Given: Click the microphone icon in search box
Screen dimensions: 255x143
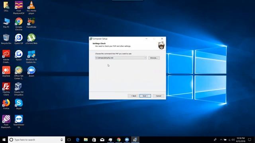Looking at the screenshot, I should [x=62, y=139].
